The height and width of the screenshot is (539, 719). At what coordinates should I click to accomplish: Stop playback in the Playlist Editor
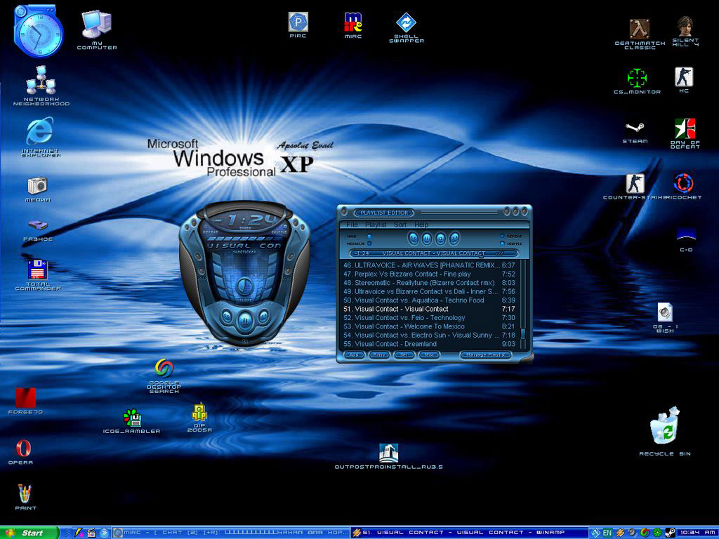[x=440, y=238]
